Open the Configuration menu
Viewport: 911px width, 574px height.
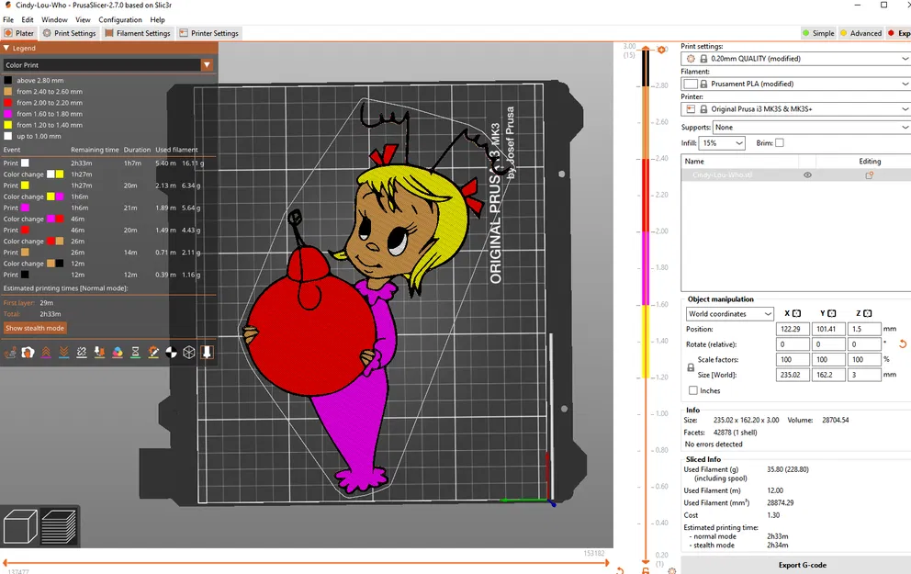tap(120, 18)
